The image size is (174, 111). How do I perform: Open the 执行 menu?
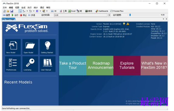pos(29,8)
